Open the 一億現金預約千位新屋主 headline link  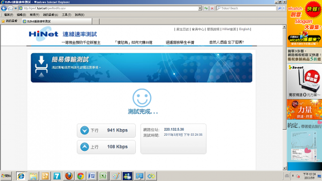pyautogui.click(x=81, y=42)
